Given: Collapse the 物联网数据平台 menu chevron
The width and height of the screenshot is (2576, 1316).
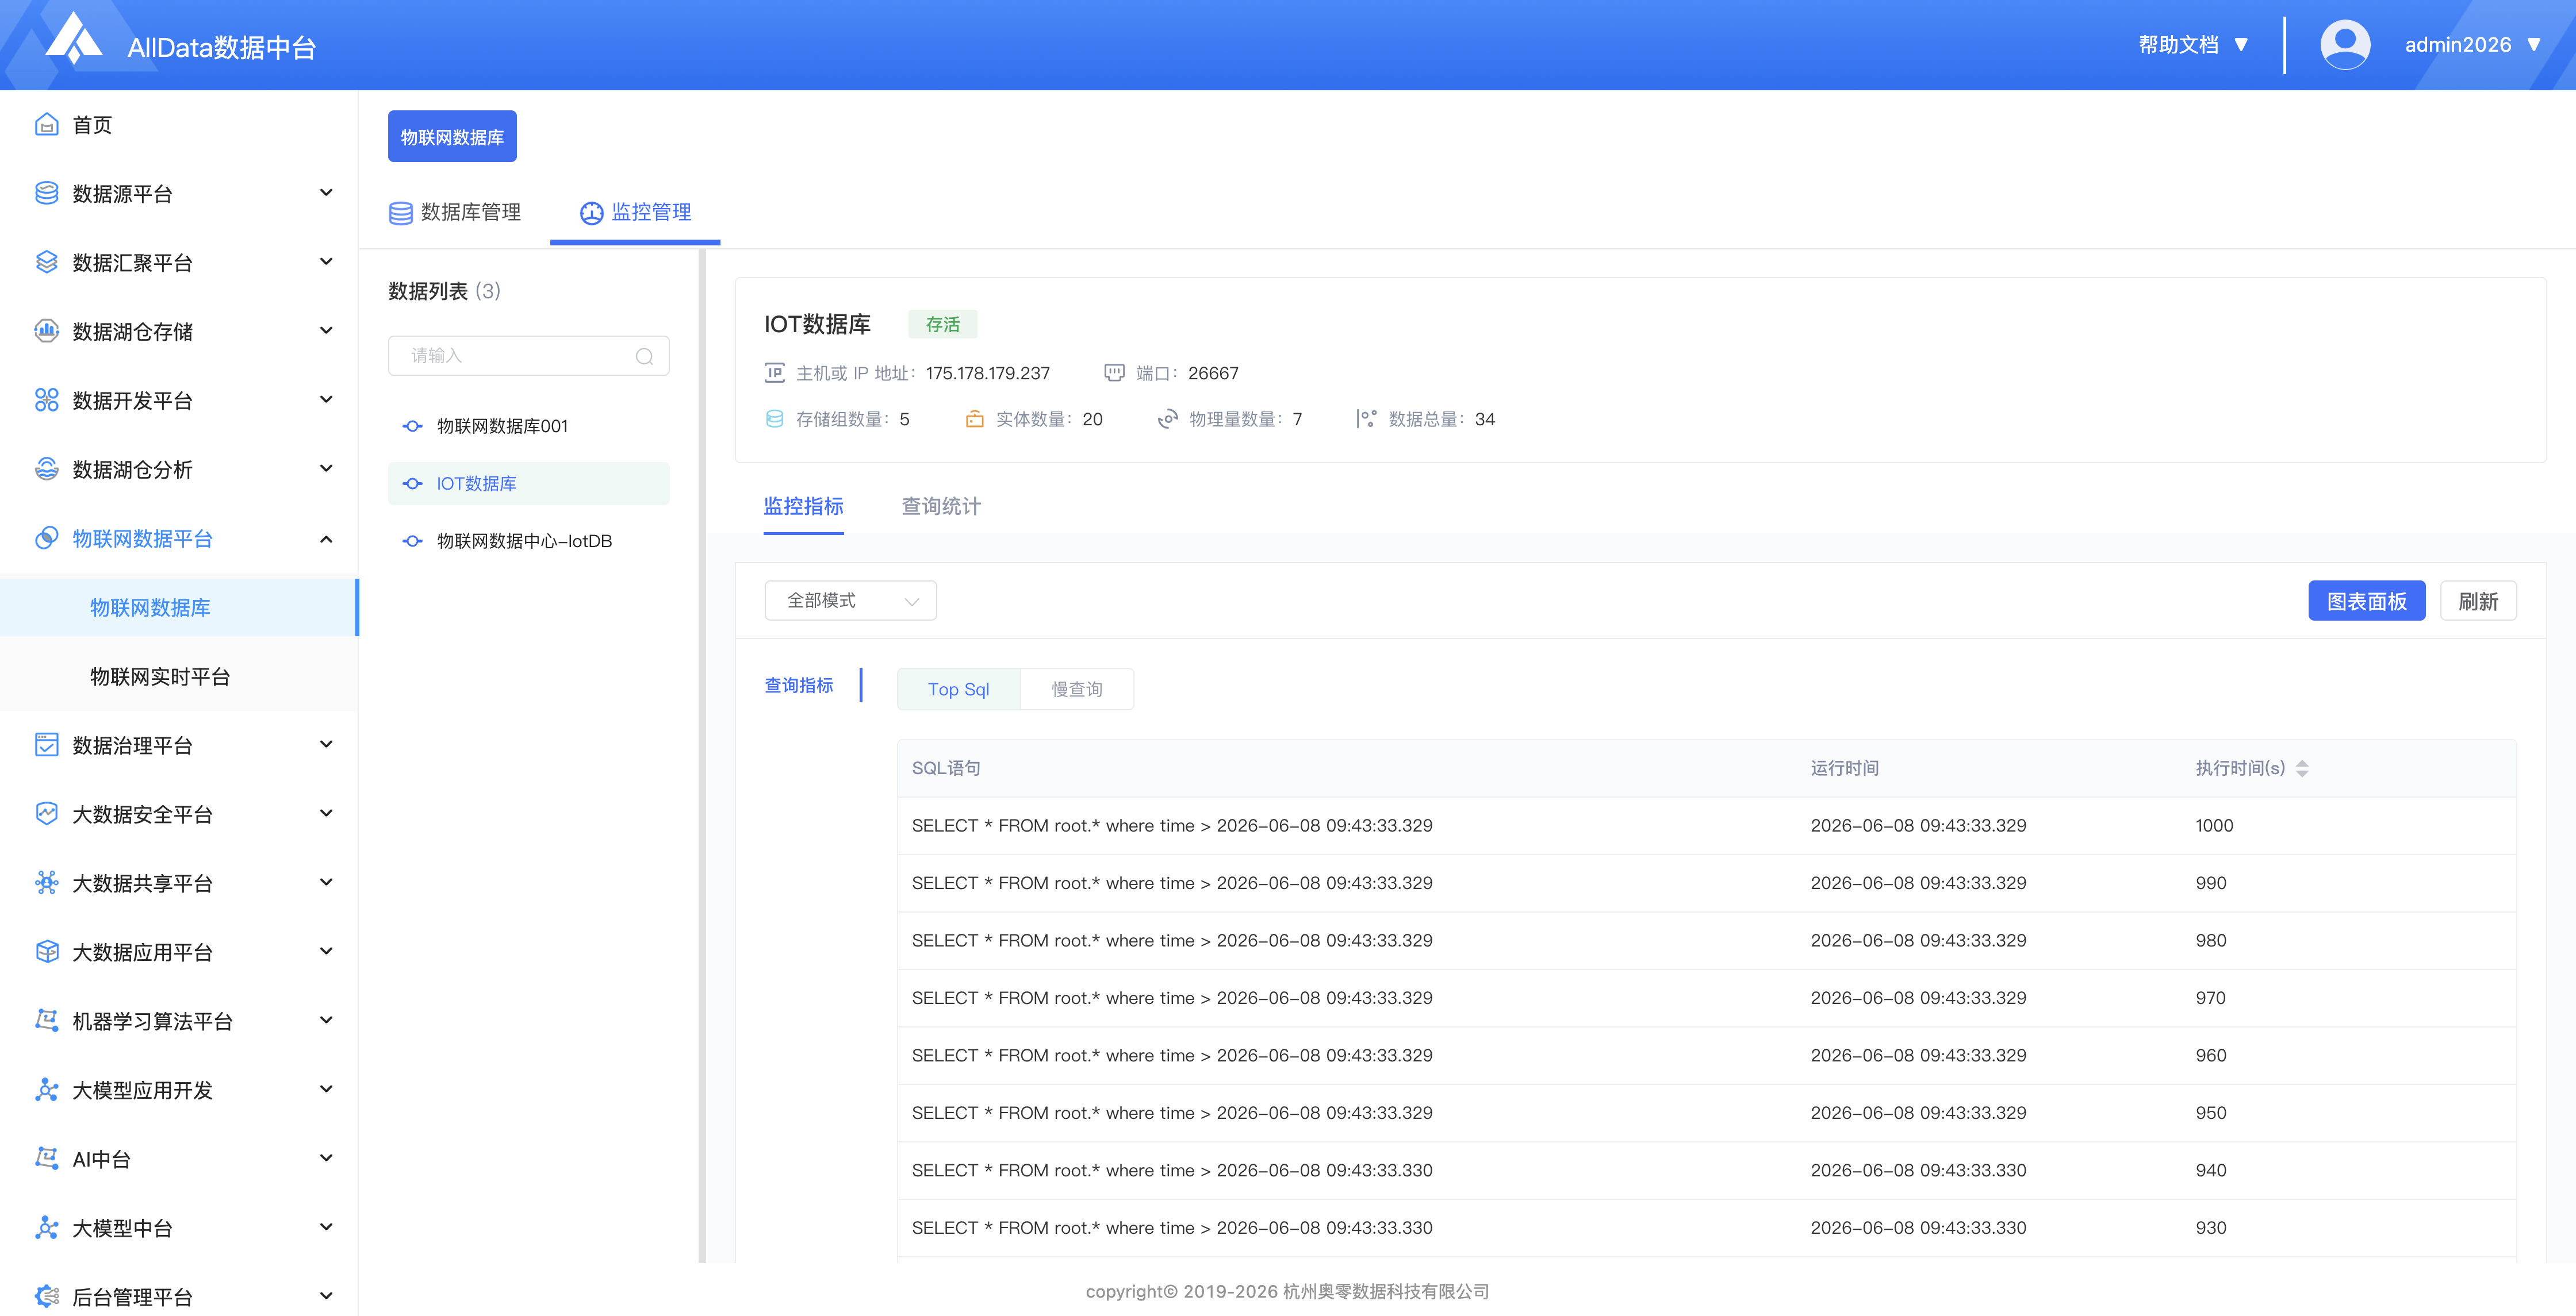Looking at the screenshot, I should (x=326, y=540).
